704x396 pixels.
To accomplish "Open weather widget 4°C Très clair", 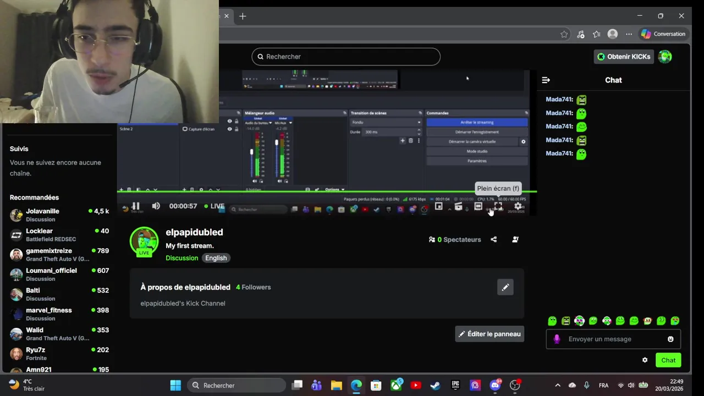I will pos(26,385).
